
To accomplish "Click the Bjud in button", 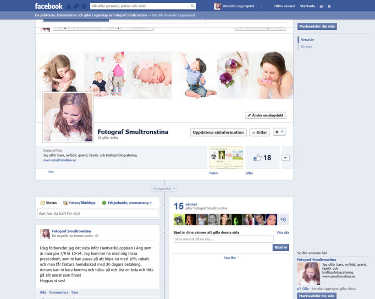I will tap(281, 247).
